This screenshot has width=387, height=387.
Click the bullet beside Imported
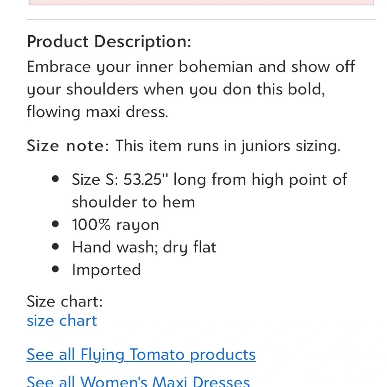[x=56, y=269]
